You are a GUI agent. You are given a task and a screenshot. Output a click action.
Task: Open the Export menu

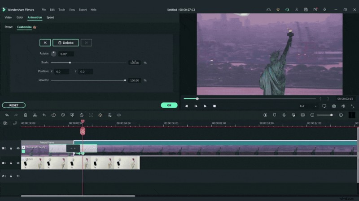(83, 9)
